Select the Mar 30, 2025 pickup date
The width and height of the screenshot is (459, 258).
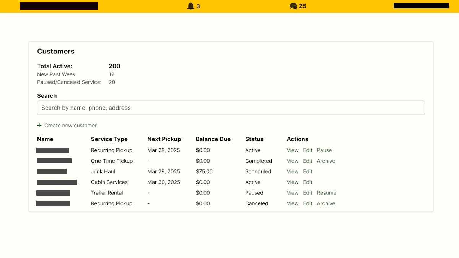coord(164,182)
